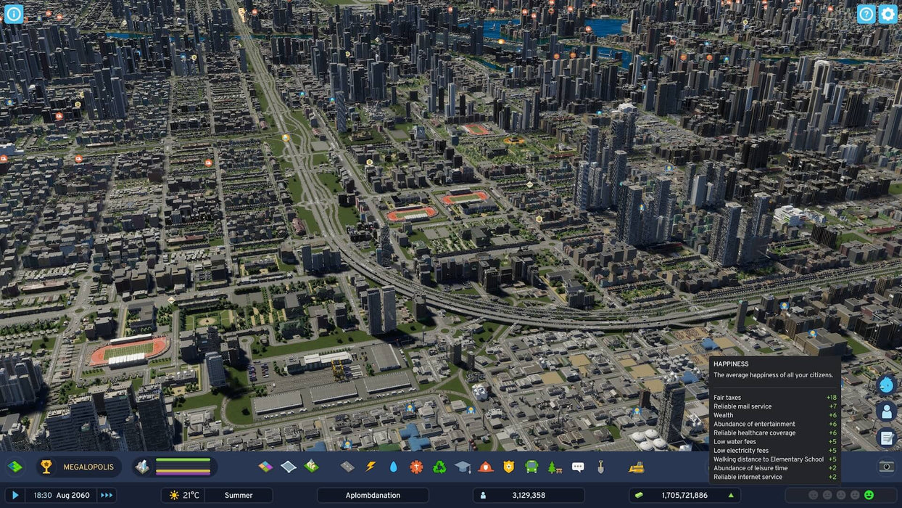Open the Electricity build menu

click(371, 467)
